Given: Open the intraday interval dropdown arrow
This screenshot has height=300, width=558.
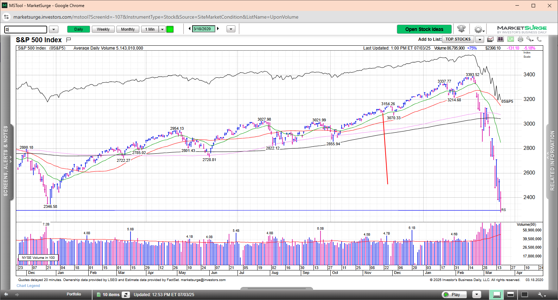Looking at the screenshot, I should click(162, 29).
